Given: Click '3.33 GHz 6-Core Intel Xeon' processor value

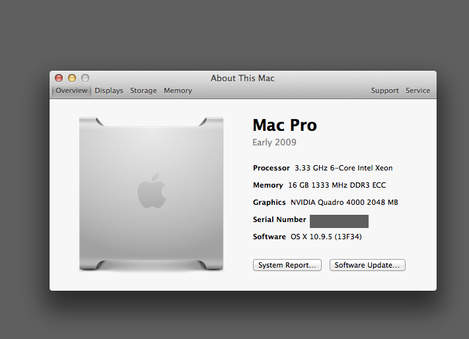Looking at the screenshot, I should [343, 168].
